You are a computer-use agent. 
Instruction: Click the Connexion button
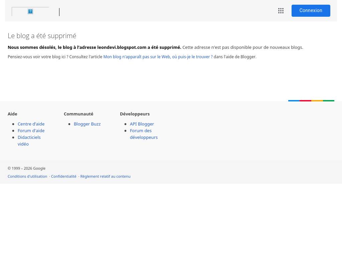(x=311, y=11)
